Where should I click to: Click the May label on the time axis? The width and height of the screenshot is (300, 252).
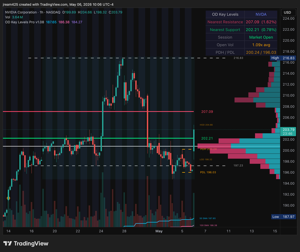159,231
